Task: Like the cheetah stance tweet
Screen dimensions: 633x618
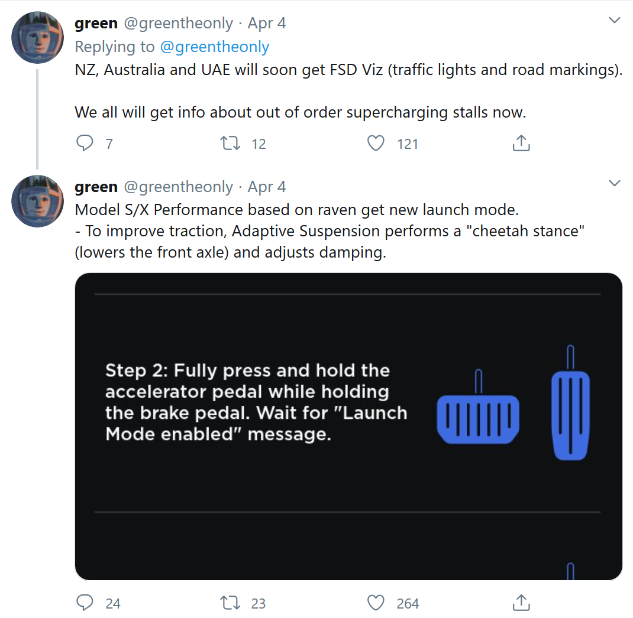Action: point(376,603)
